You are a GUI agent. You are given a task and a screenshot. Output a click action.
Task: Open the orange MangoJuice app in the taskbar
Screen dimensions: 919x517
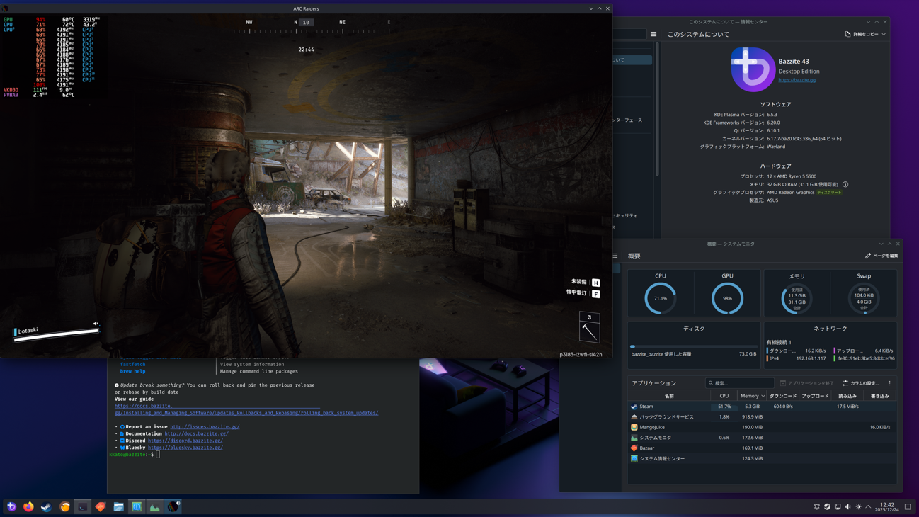click(65, 507)
